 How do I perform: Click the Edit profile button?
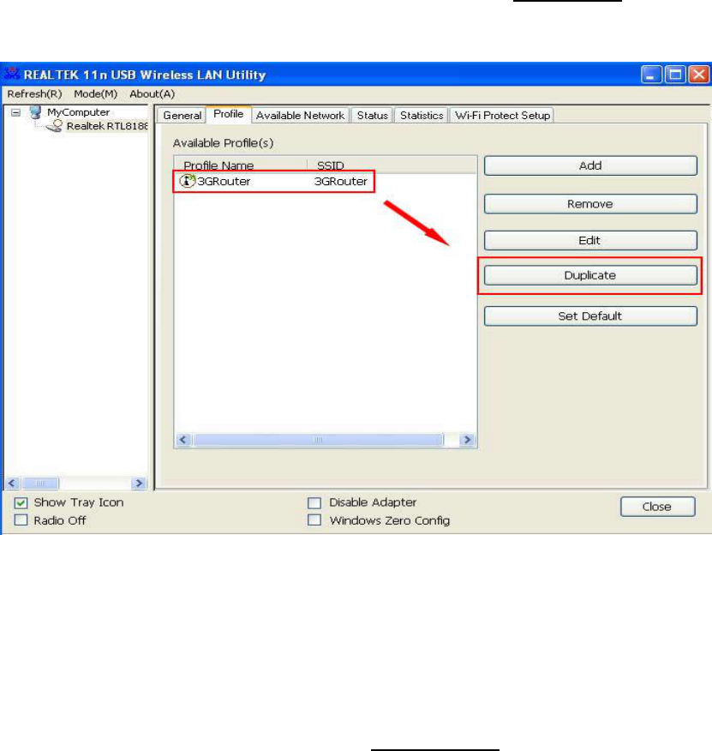coord(590,240)
